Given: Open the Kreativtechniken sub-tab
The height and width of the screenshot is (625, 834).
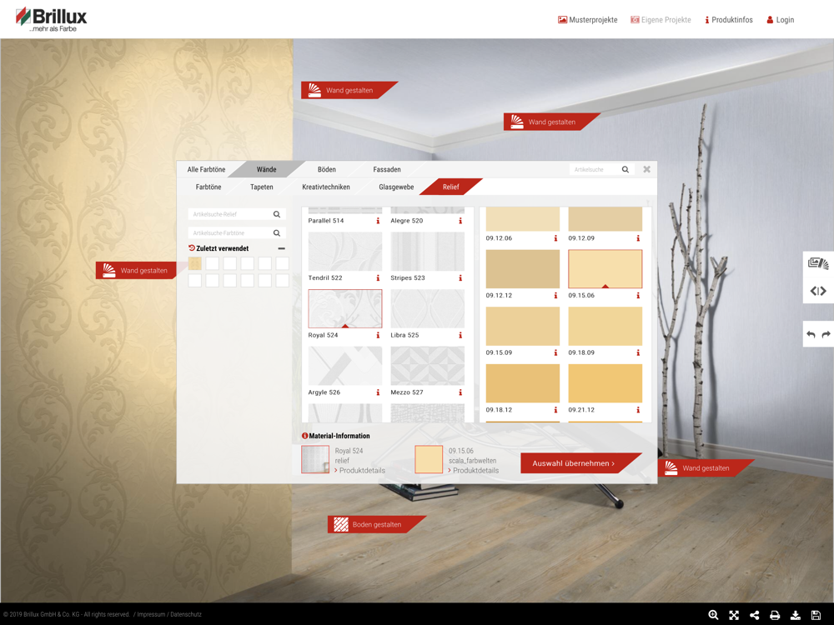Looking at the screenshot, I should coord(326,187).
